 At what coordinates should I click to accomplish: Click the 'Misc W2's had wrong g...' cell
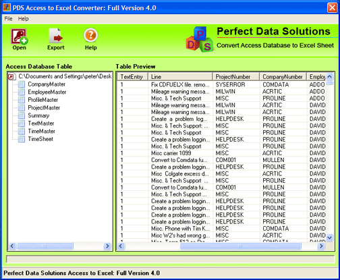coord(180,235)
